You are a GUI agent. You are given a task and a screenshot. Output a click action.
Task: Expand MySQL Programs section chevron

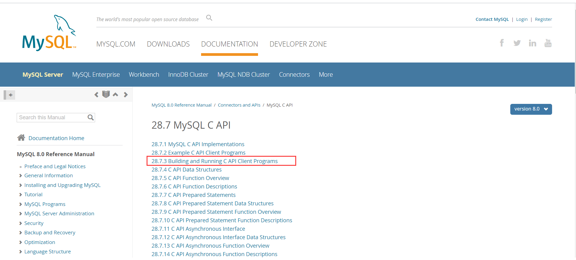click(x=21, y=204)
